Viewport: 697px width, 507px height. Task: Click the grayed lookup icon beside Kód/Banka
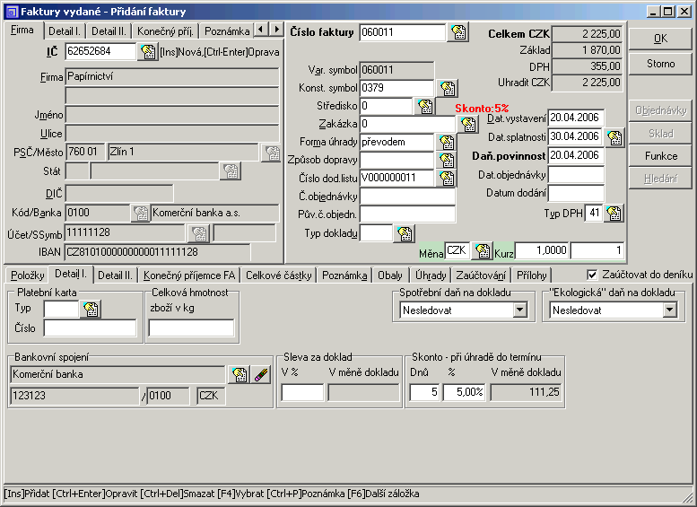(141, 213)
